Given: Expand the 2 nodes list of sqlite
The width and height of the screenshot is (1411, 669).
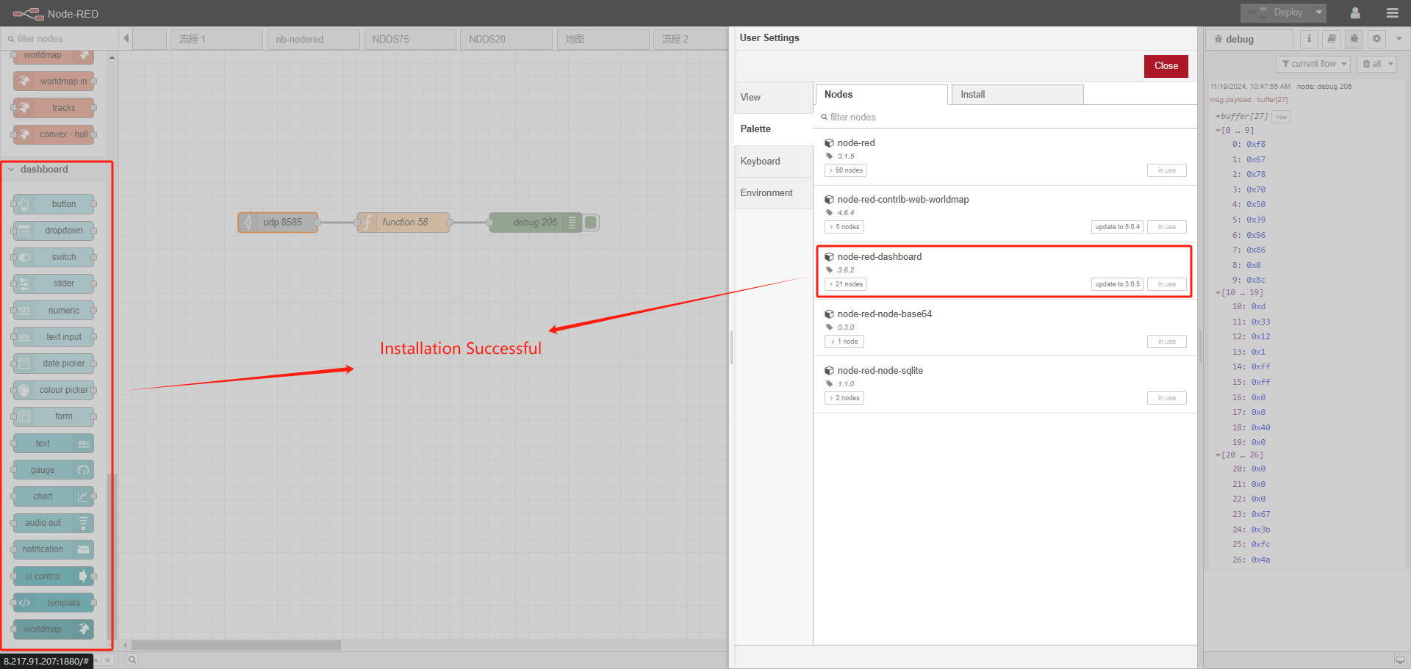Looking at the screenshot, I should point(844,398).
